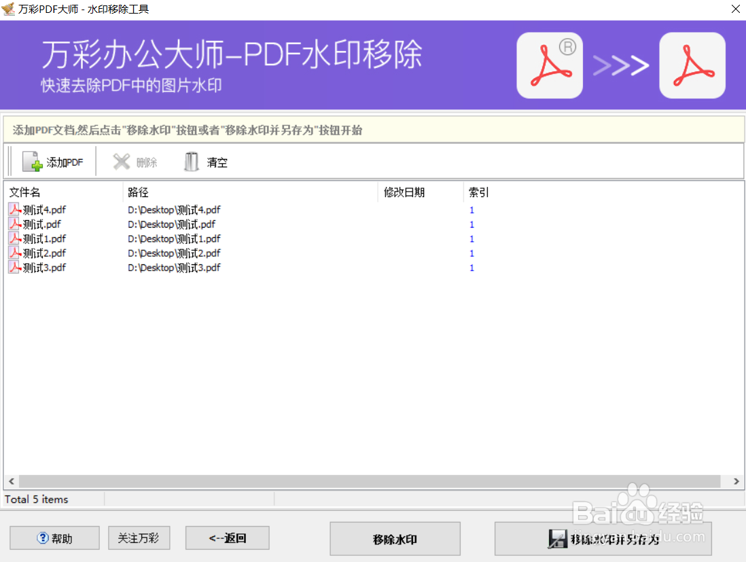
Task: Select the PDF icon of 测试4.pdf
Action: [15, 209]
